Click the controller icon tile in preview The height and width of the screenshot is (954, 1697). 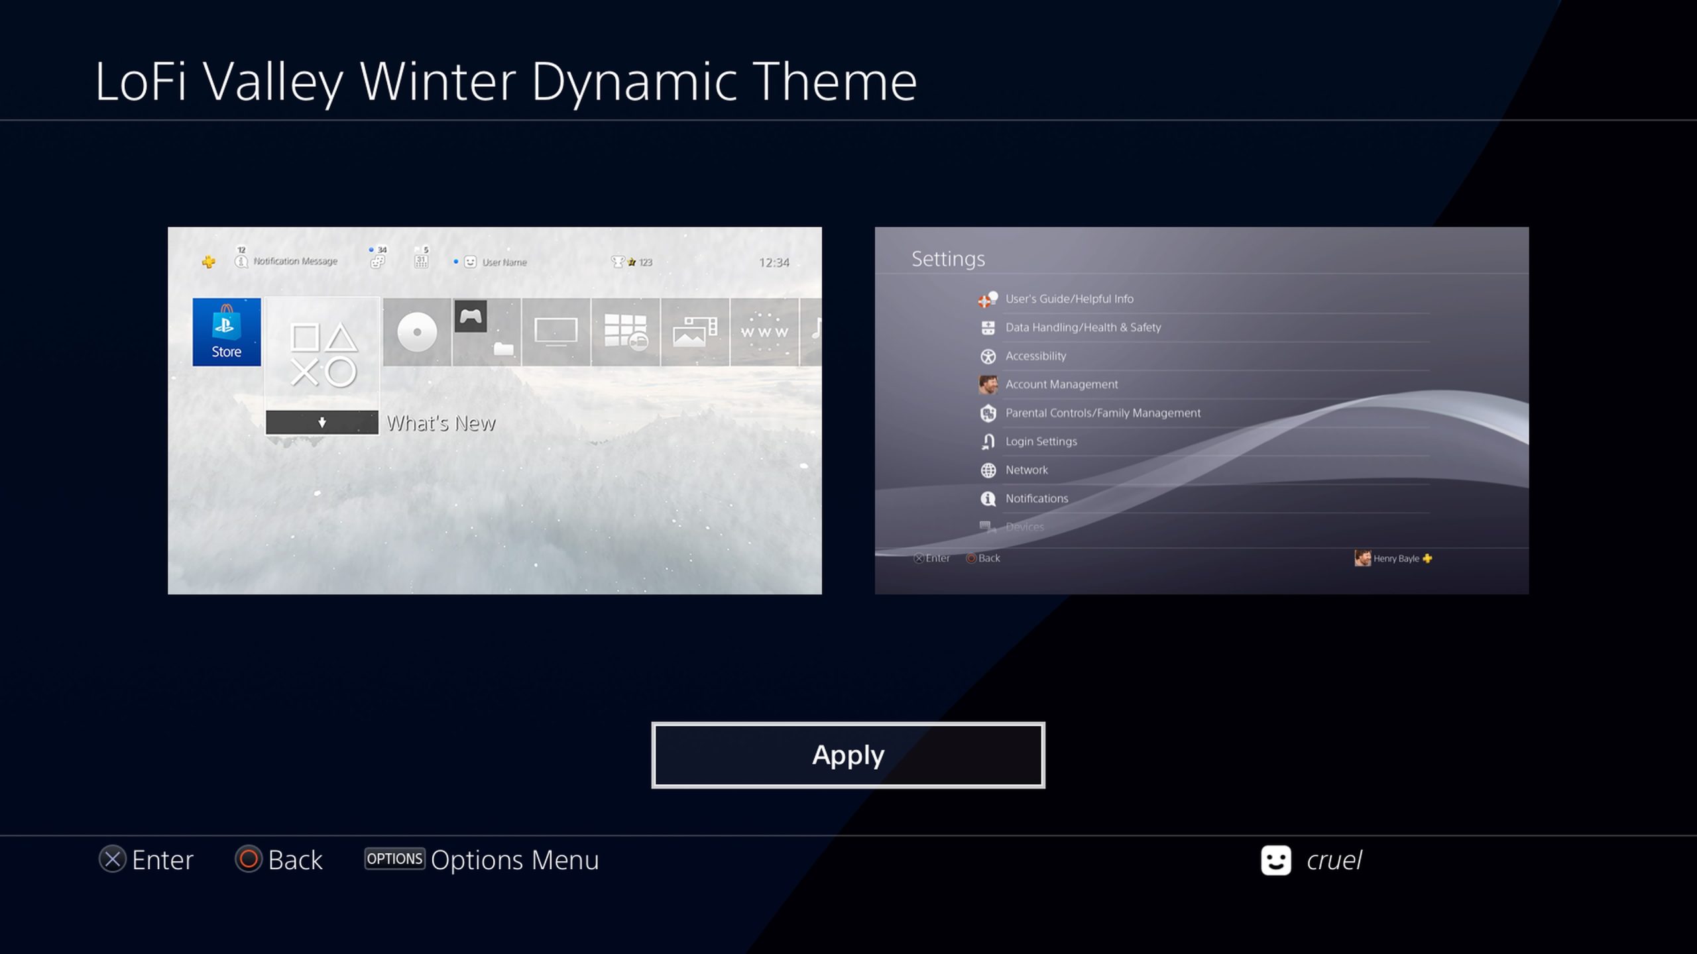[471, 316]
